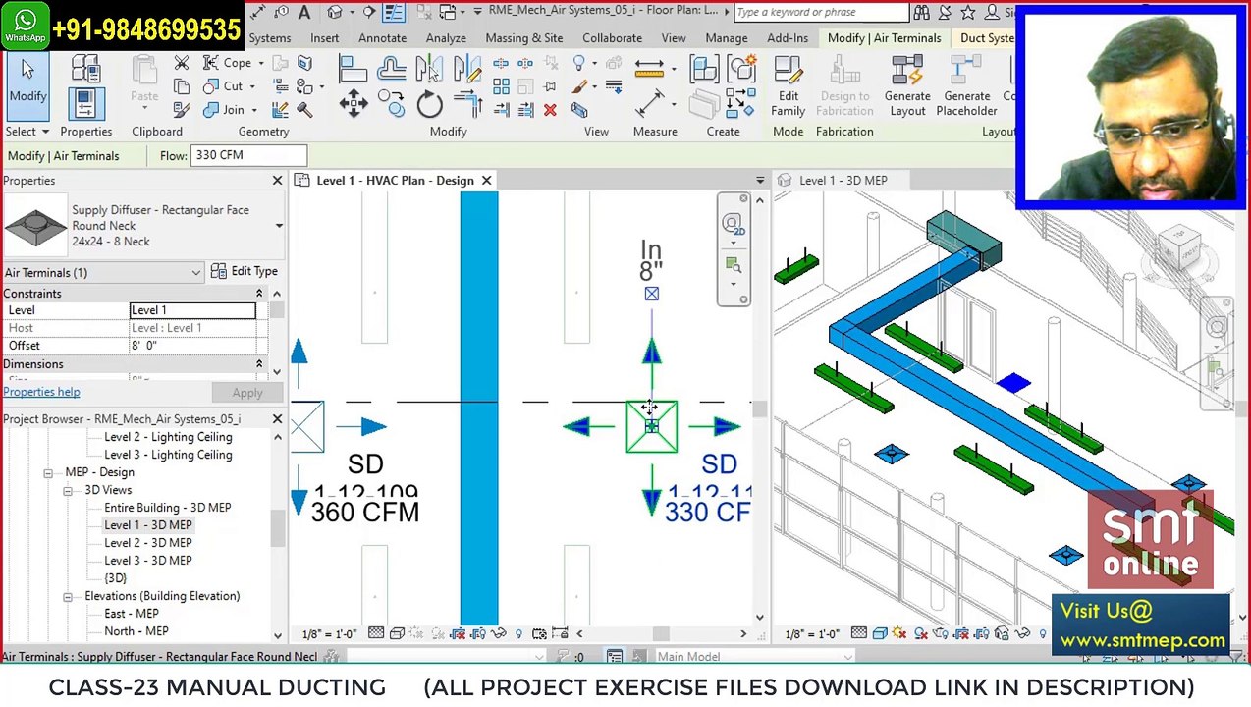
Task: Click the Flow input field
Action: pos(249,155)
